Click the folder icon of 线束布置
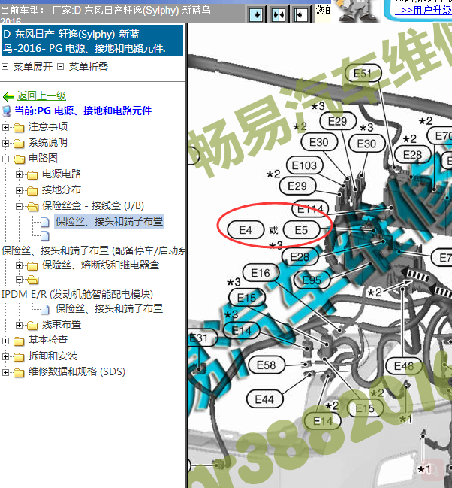 click(32, 326)
